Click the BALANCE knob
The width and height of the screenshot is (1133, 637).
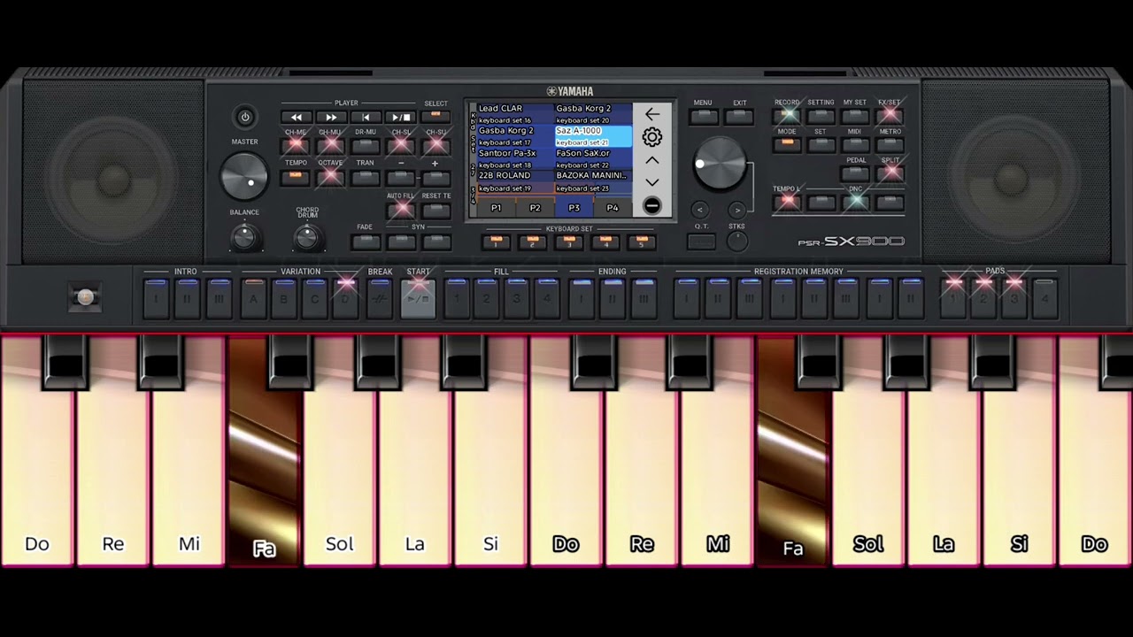(244, 236)
